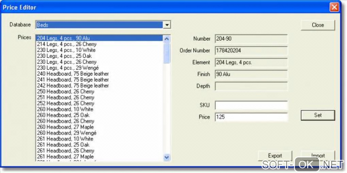Select row 260 Headboard, 10 White
Image resolution: width=347 pixels, height=173 pixels.
coord(100,109)
